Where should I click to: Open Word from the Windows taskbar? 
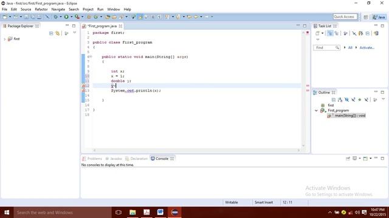[x=160, y=213]
